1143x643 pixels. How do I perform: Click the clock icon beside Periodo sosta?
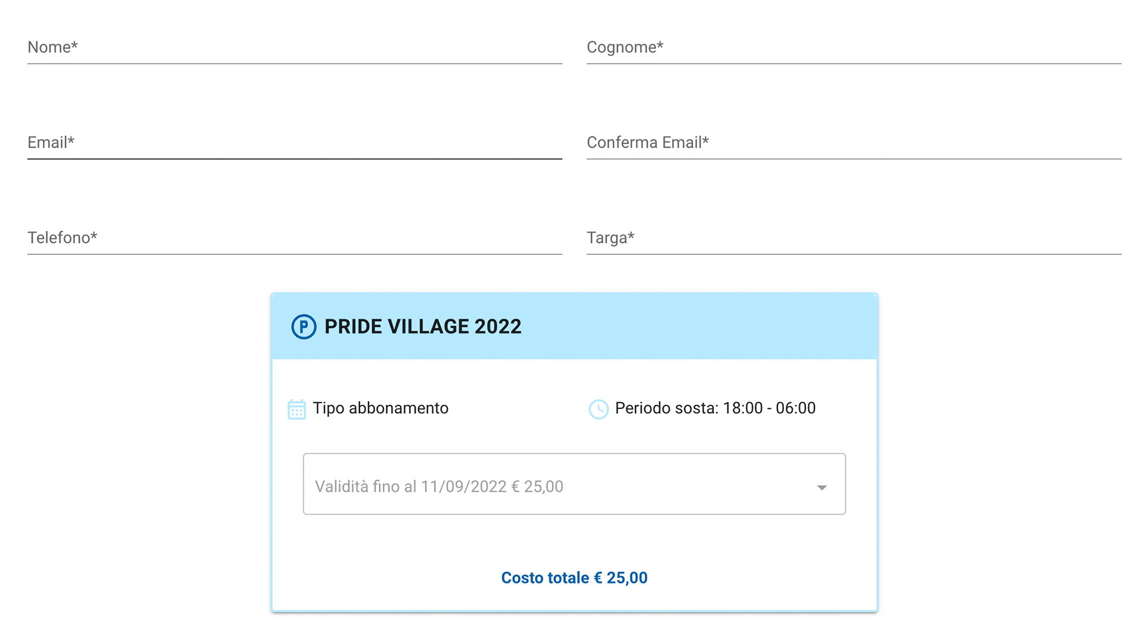pos(598,409)
